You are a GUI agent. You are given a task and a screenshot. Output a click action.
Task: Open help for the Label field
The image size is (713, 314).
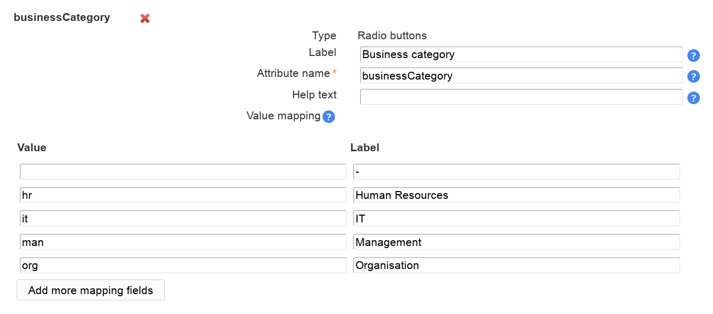coord(693,55)
